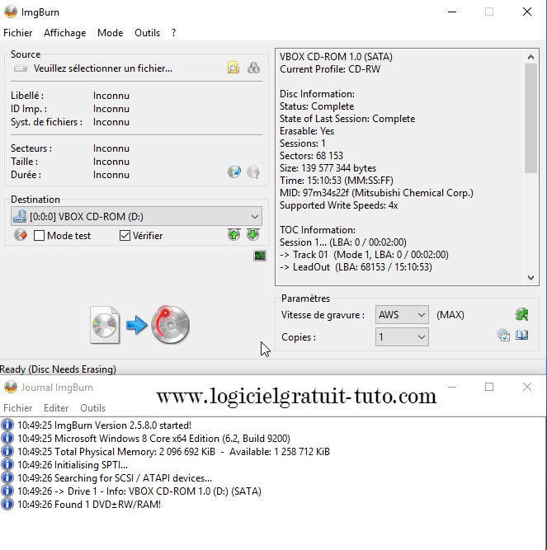Click 'Erasable: Yes' info line
Screen dimensions: 547x550
[307, 131]
